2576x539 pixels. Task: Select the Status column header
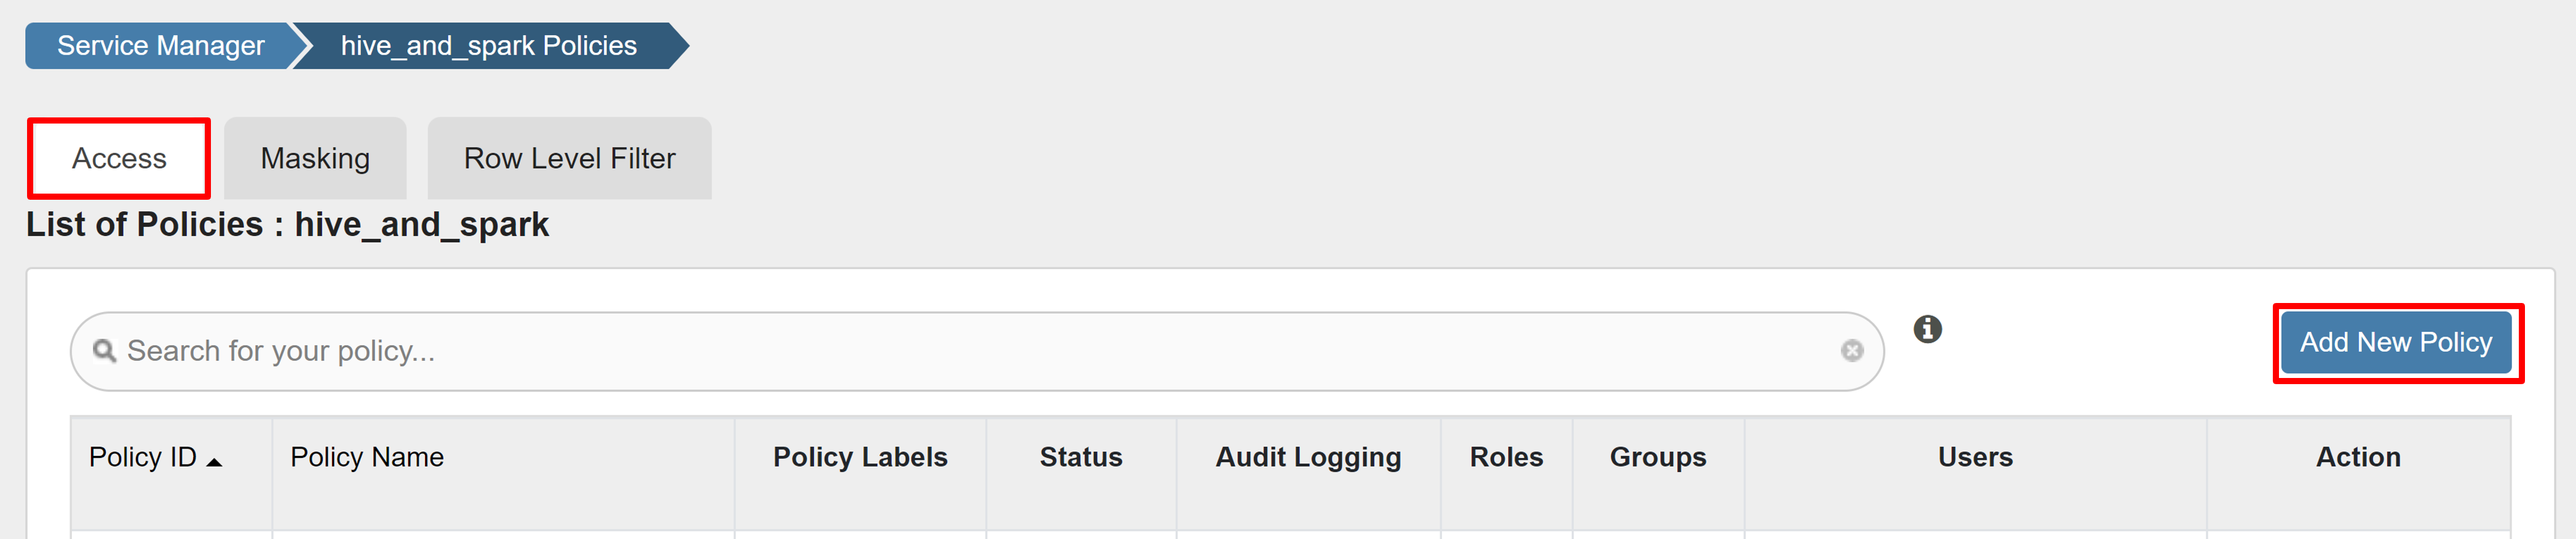(1080, 457)
